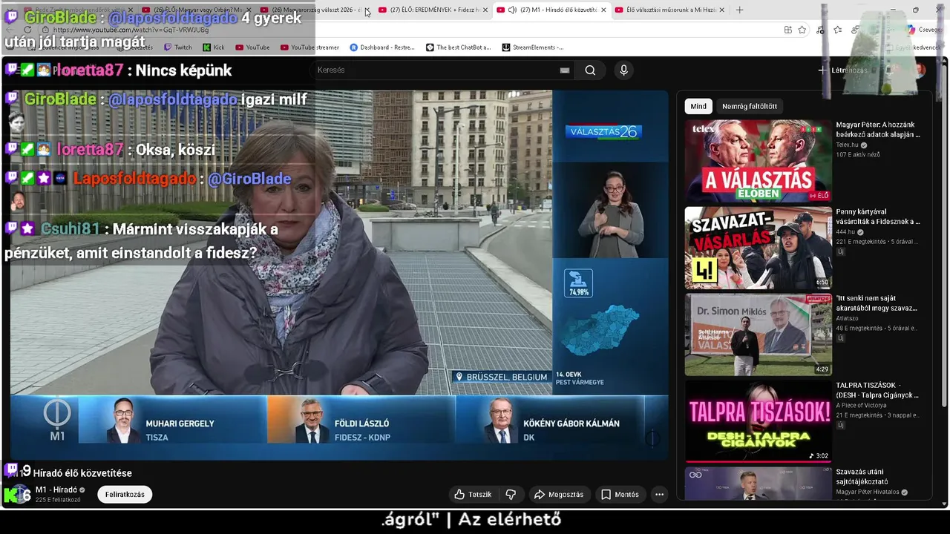Click the video player showing Brüsszel report
The image size is (950, 534).
coord(339,274)
